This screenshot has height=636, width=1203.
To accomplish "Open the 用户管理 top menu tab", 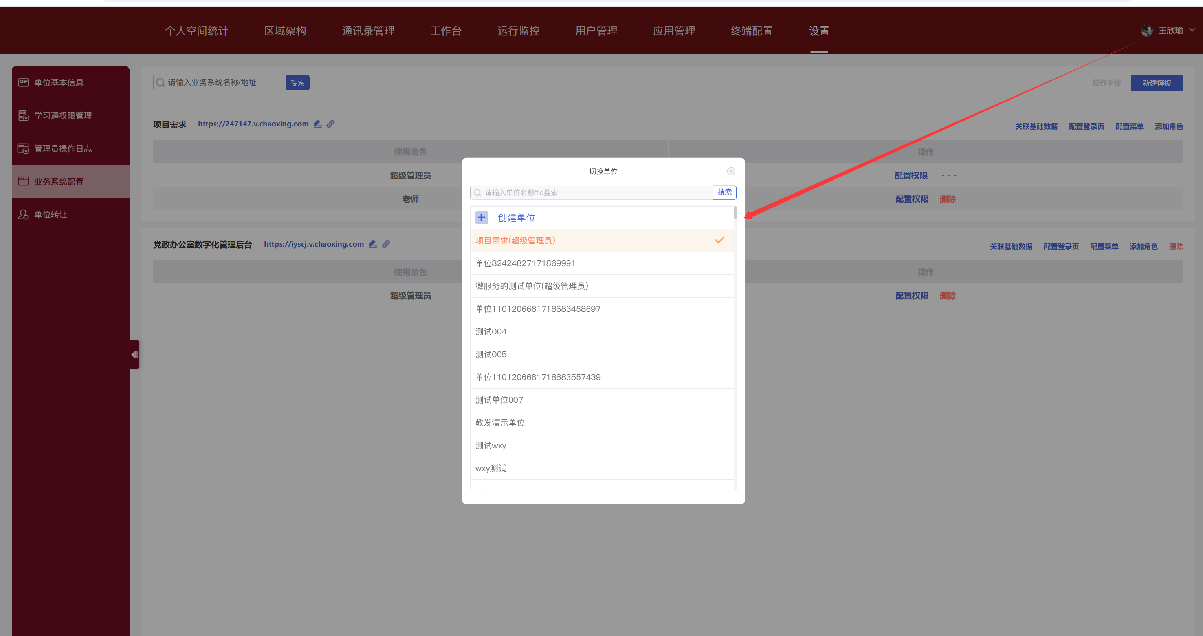I will [596, 31].
